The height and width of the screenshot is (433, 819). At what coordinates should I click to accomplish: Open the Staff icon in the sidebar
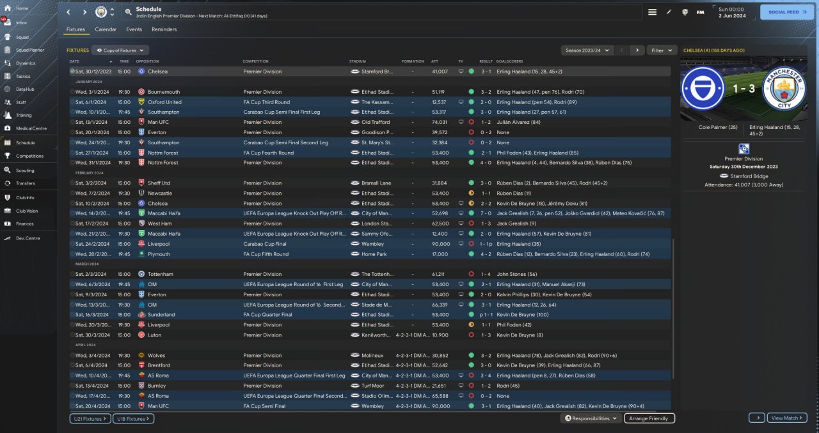click(x=7, y=102)
